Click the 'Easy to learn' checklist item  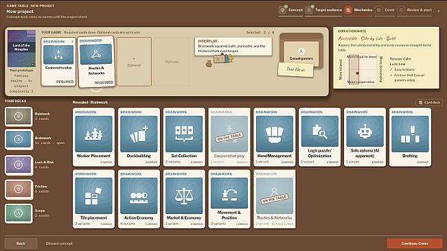click(404, 69)
